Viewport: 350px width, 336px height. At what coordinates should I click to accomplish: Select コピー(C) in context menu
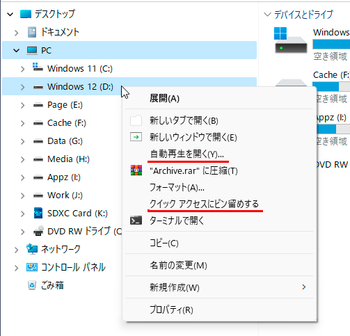(219, 243)
